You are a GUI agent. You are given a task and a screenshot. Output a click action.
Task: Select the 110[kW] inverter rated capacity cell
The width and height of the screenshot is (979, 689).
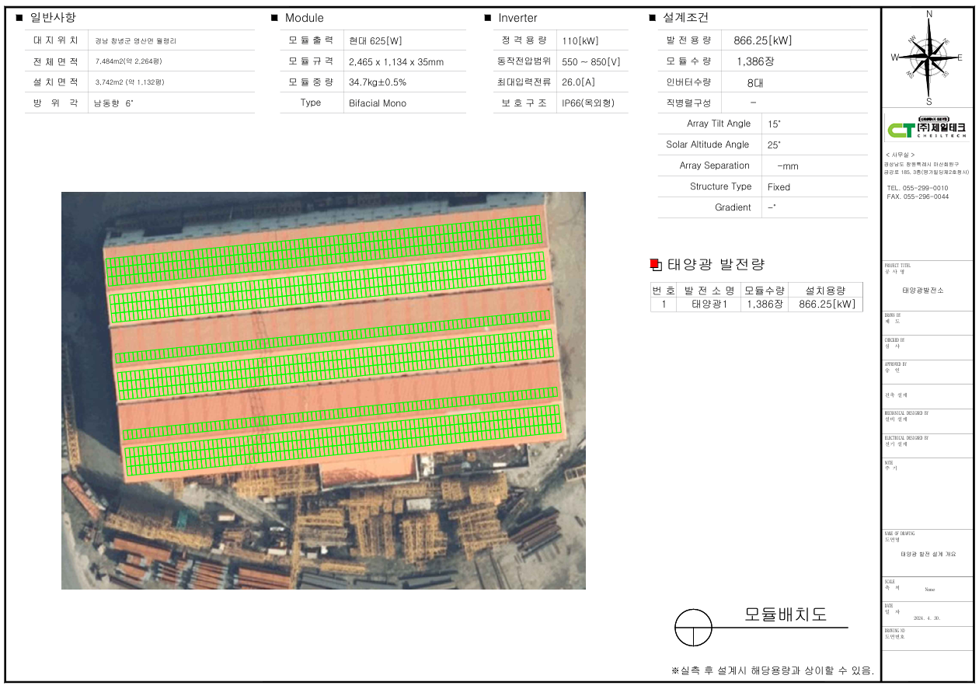tap(580, 41)
